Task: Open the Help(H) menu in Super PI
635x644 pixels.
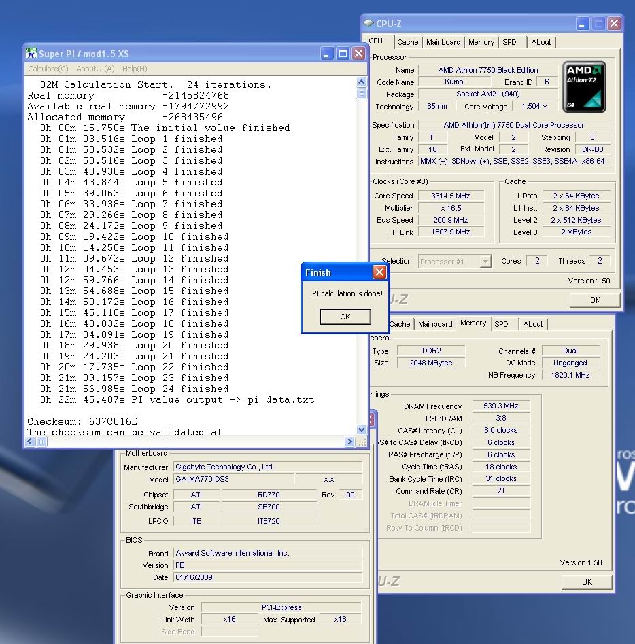Action: (135, 69)
